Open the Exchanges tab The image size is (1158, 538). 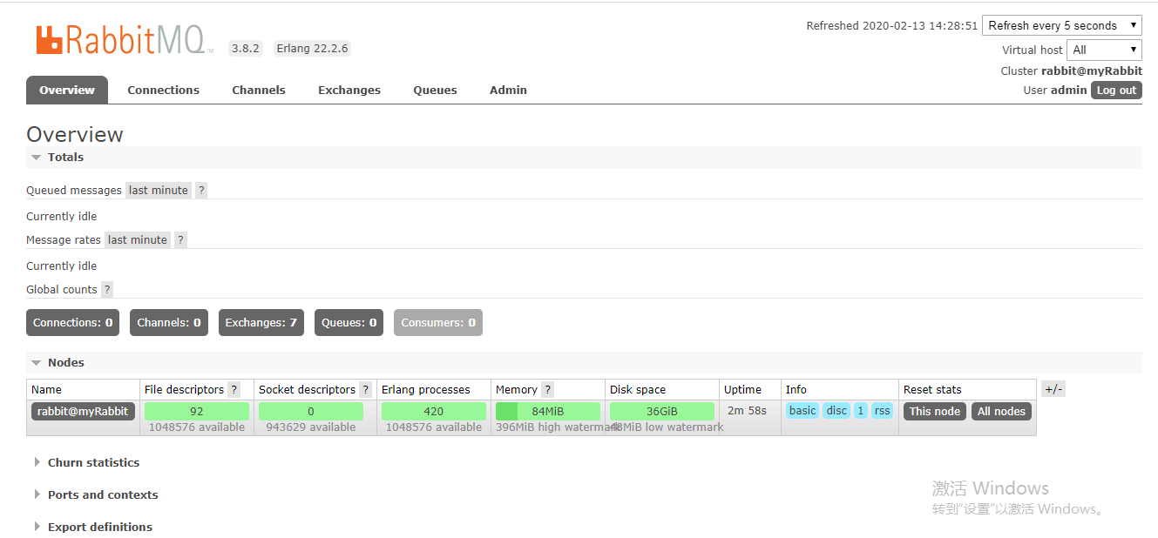[x=349, y=90]
